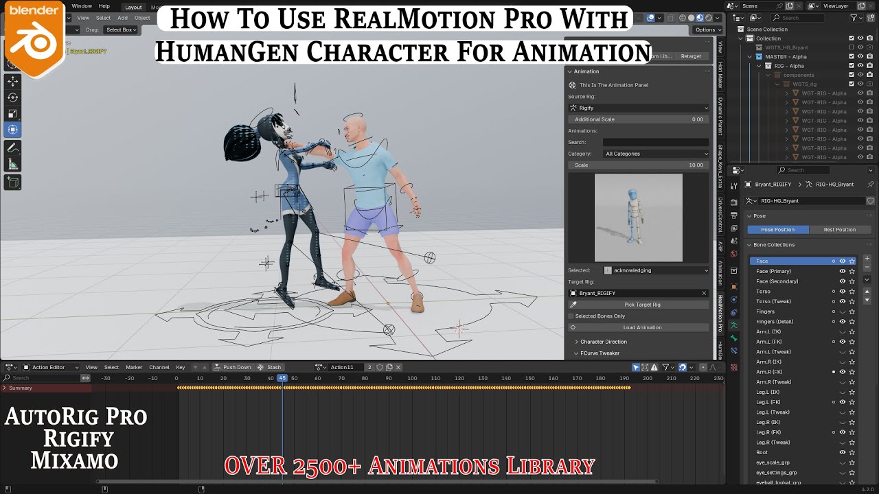Open the Action Editor mode dropdown
The height and width of the screenshot is (494, 879).
click(x=51, y=367)
